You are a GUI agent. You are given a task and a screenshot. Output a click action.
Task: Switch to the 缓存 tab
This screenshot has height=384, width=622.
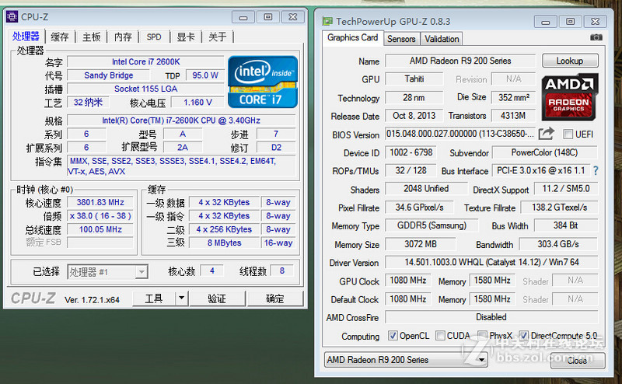[x=60, y=37]
